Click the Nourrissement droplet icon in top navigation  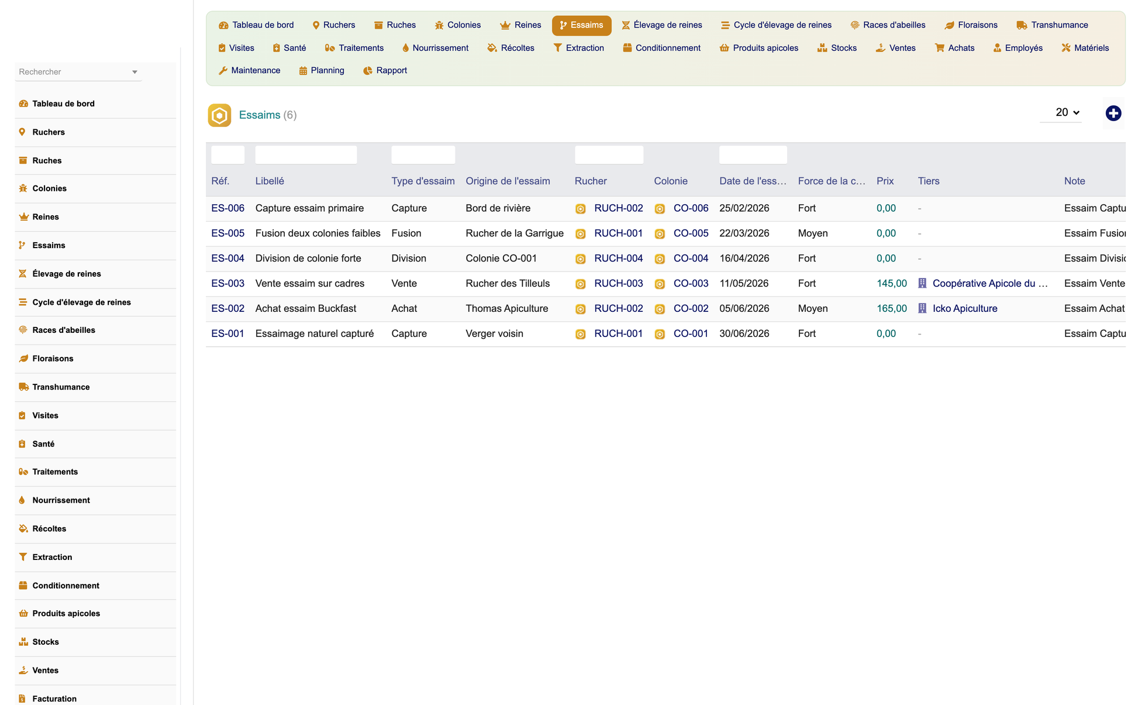coord(405,48)
